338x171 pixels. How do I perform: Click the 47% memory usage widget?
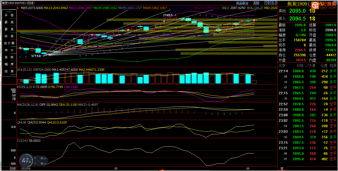click(x=26, y=160)
